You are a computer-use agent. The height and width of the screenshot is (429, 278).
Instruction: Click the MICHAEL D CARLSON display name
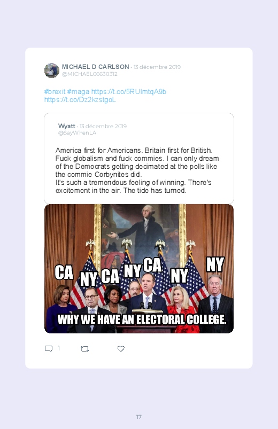click(95, 67)
